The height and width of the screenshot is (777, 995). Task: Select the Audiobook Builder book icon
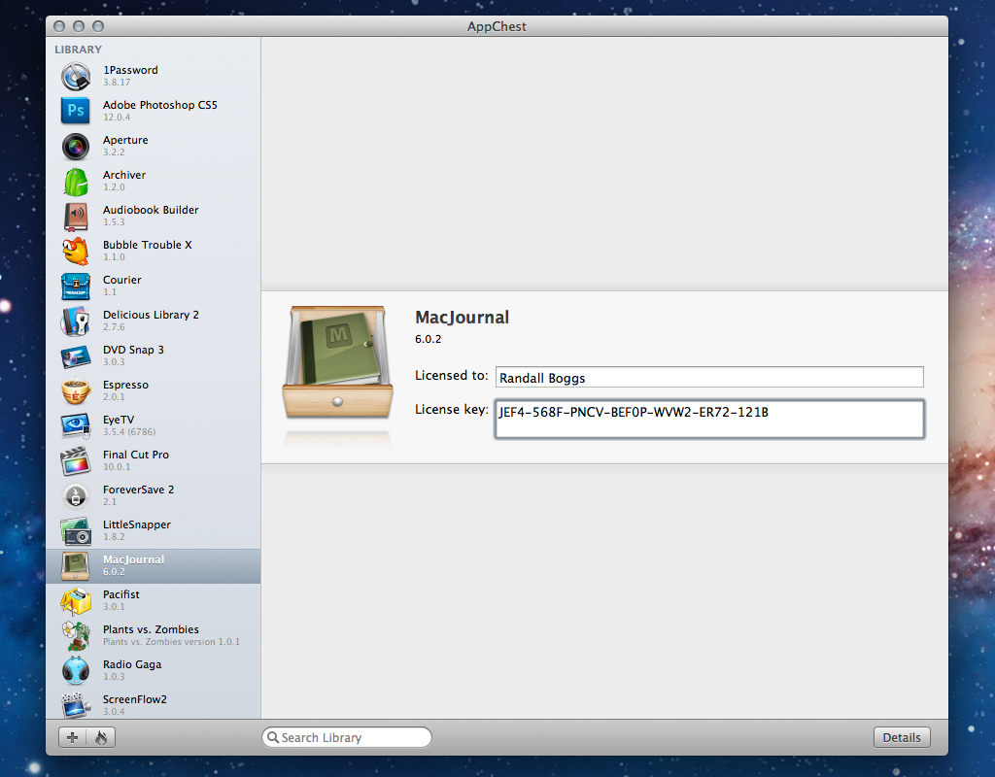tap(76, 217)
